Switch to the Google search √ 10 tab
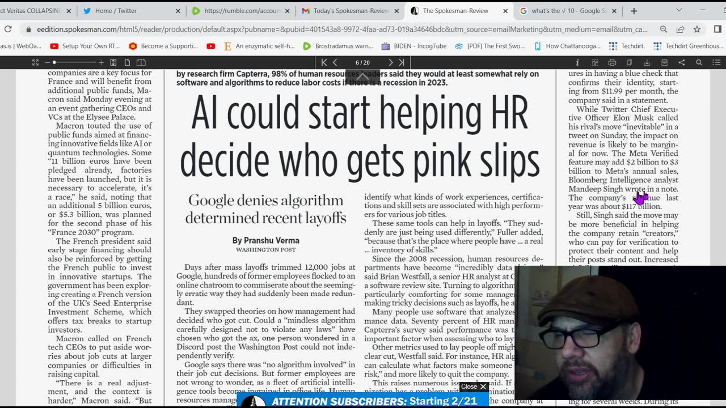This screenshot has width=726, height=408. tap(569, 11)
